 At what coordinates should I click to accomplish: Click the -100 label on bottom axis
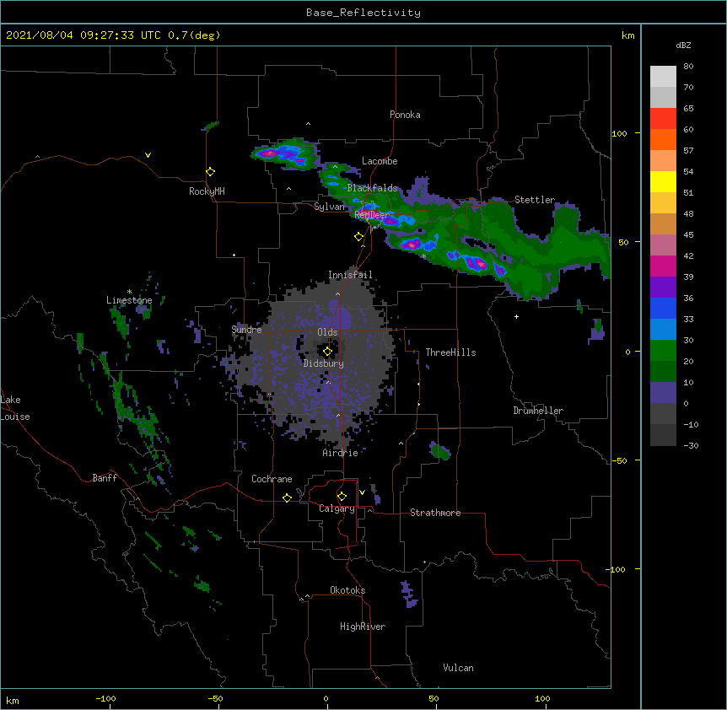click(105, 698)
